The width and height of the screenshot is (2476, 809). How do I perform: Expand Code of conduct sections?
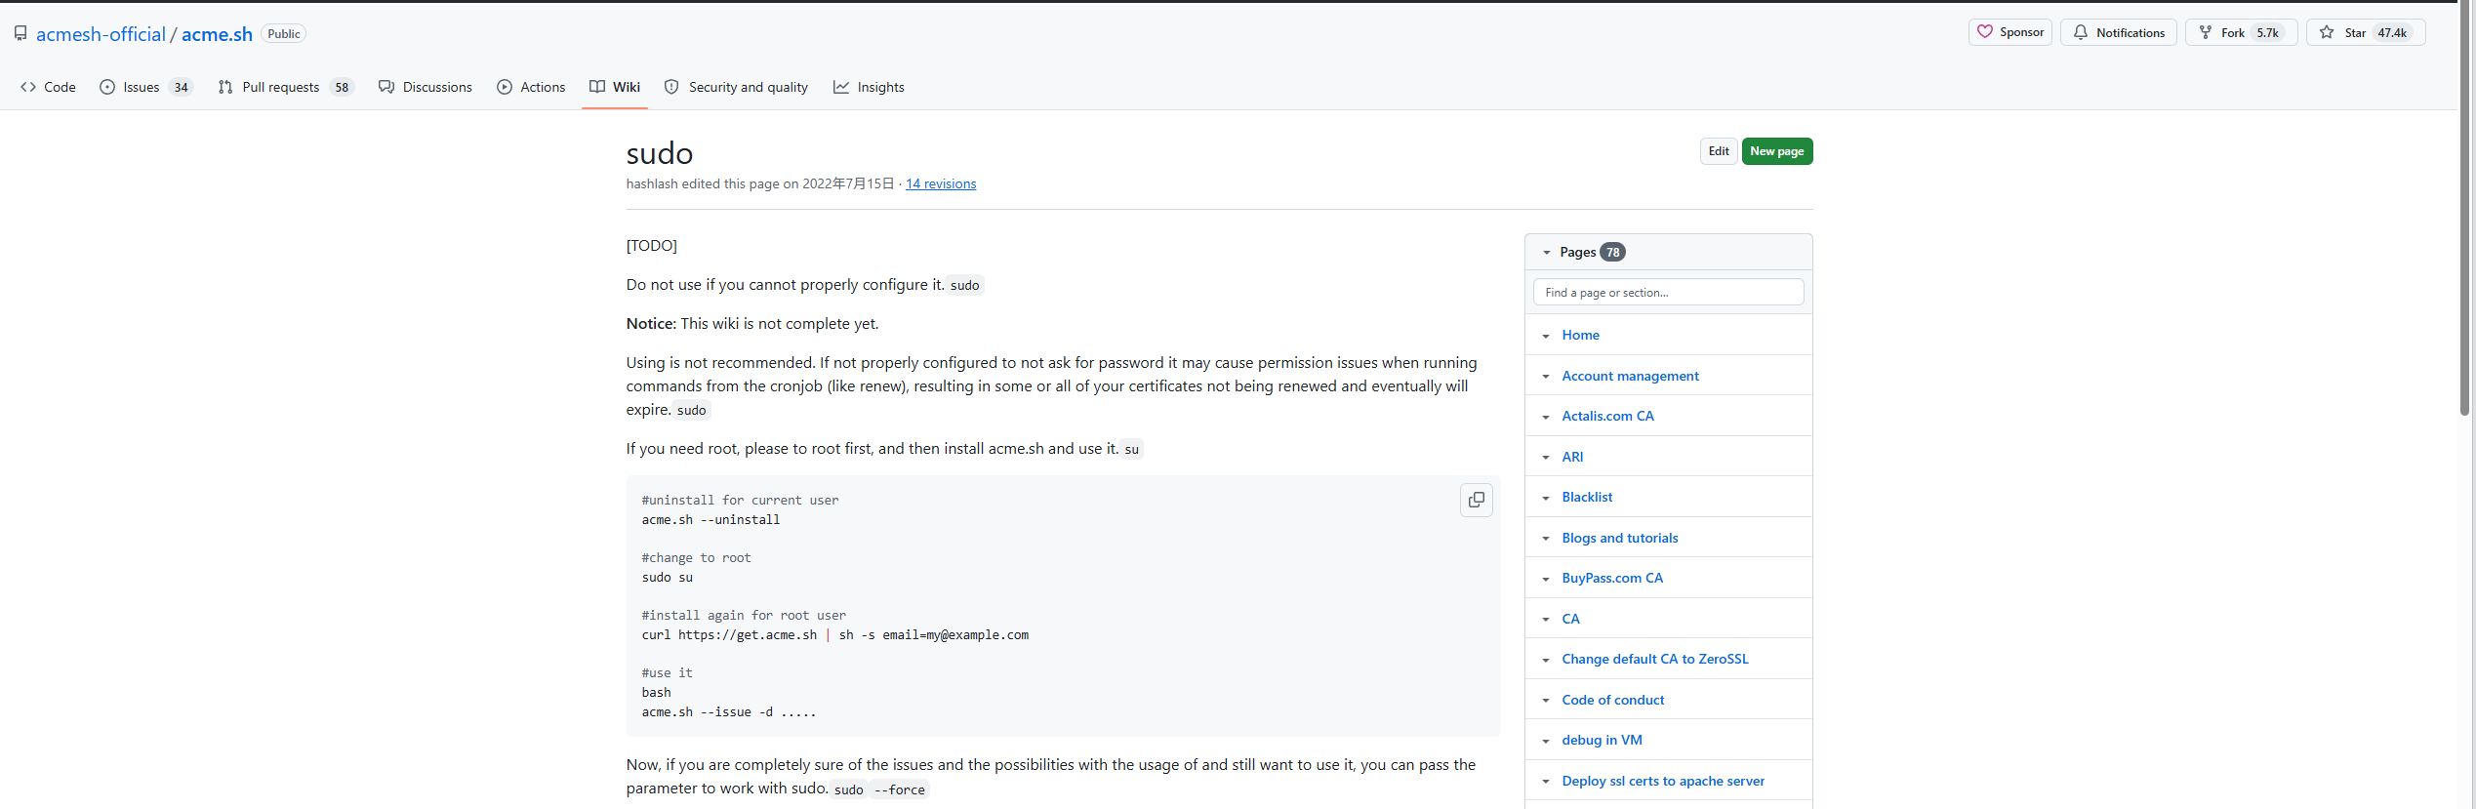coord(1546,701)
